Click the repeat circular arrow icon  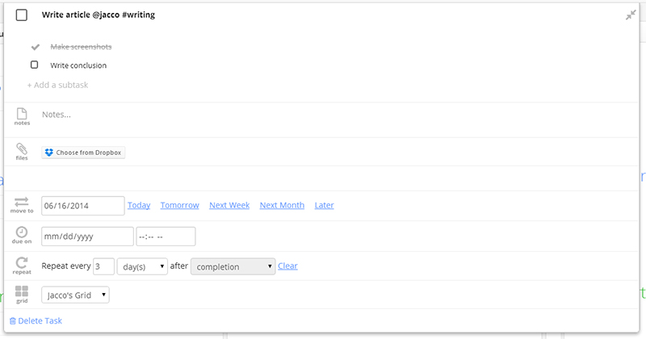22,262
